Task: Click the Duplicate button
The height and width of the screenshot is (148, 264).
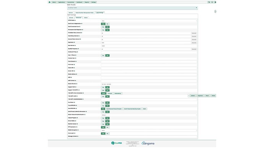Action: pyautogui.click(x=200, y=96)
